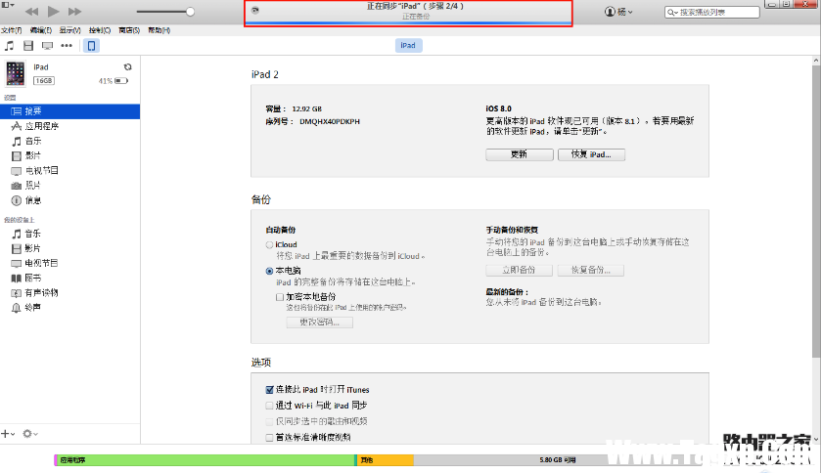This screenshot has height=473, width=821.
Task: Click the yellow 其他 storage bar segment
Action: pos(386,460)
